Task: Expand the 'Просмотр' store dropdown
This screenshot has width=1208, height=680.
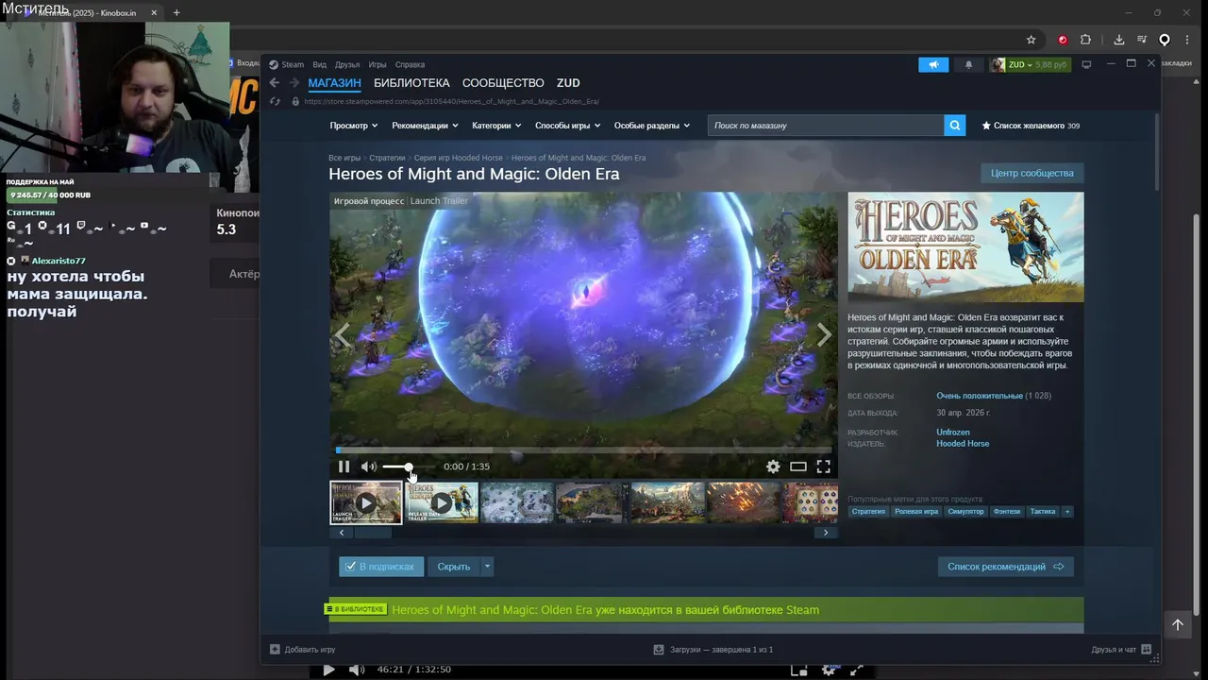Action: pyautogui.click(x=354, y=126)
